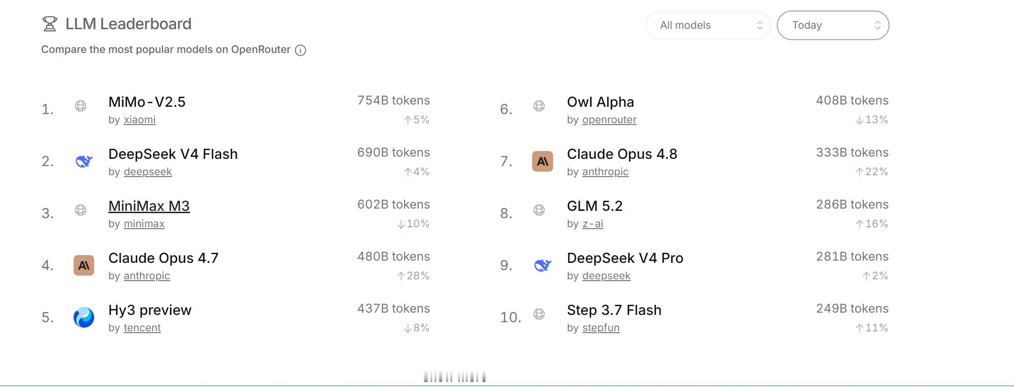This screenshot has width=1014, height=387.
Task: Open the Owl Alpha model page
Action: click(x=600, y=102)
